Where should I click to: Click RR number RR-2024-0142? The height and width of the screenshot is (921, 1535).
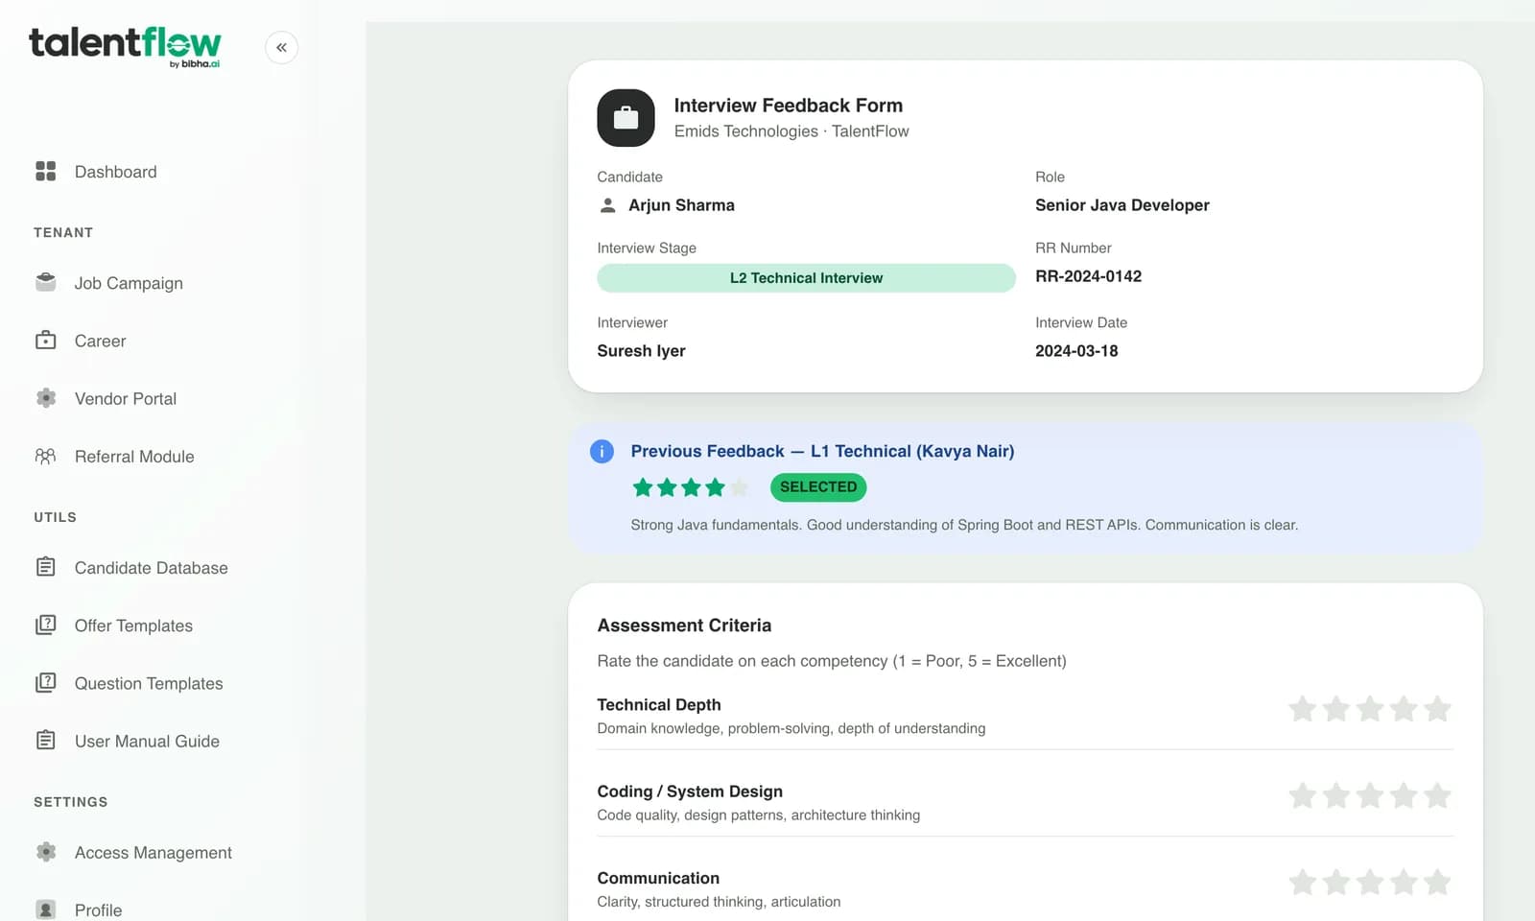click(x=1088, y=276)
